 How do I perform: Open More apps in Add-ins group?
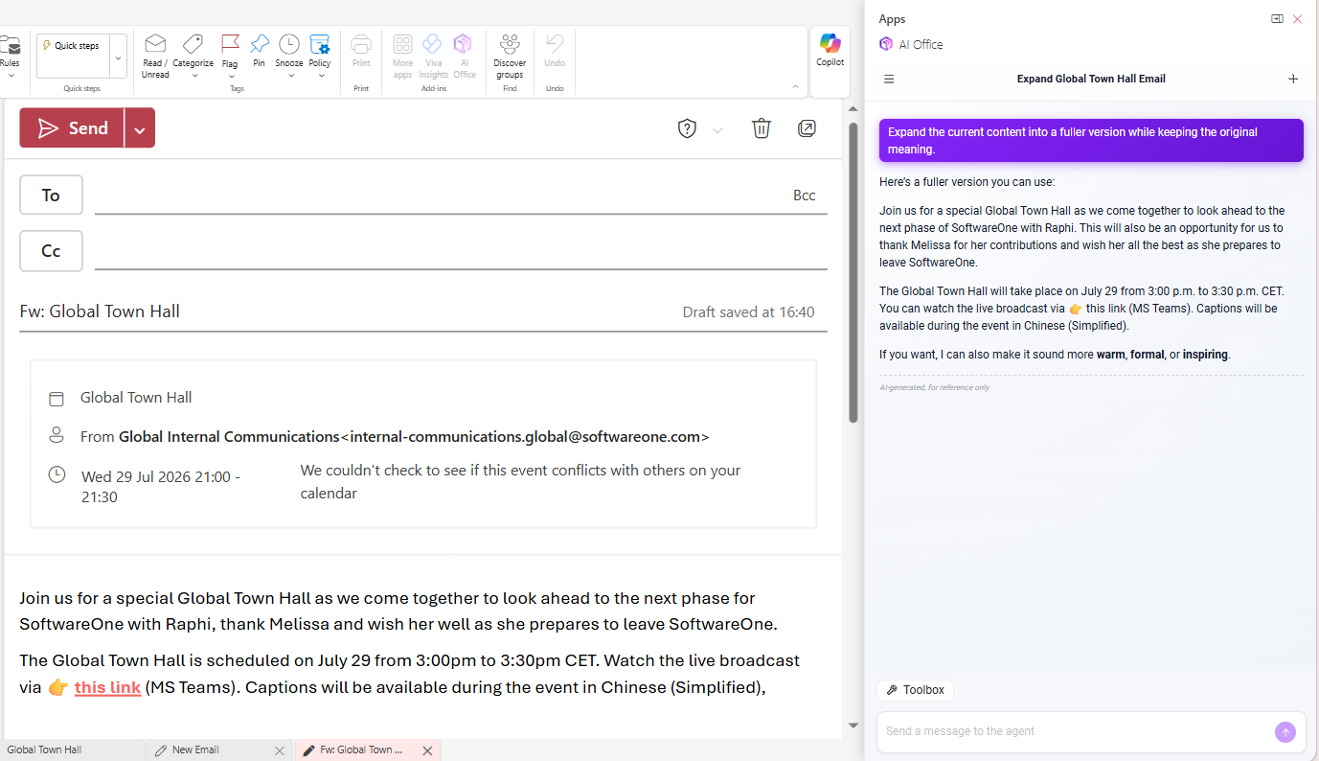tap(402, 56)
